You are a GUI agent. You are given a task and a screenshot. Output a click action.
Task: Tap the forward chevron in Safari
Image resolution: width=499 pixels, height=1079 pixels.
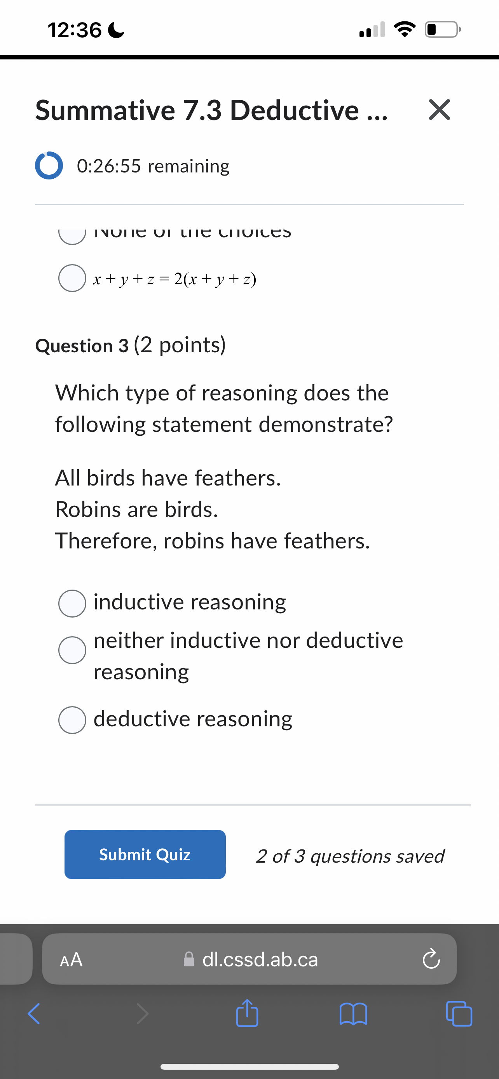[x=143, y=1014]
